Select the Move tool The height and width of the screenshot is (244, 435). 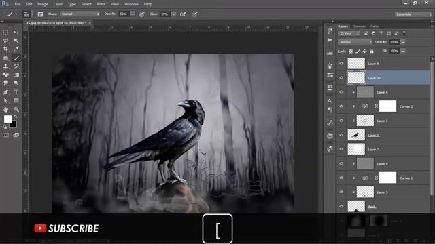(16, 33)
